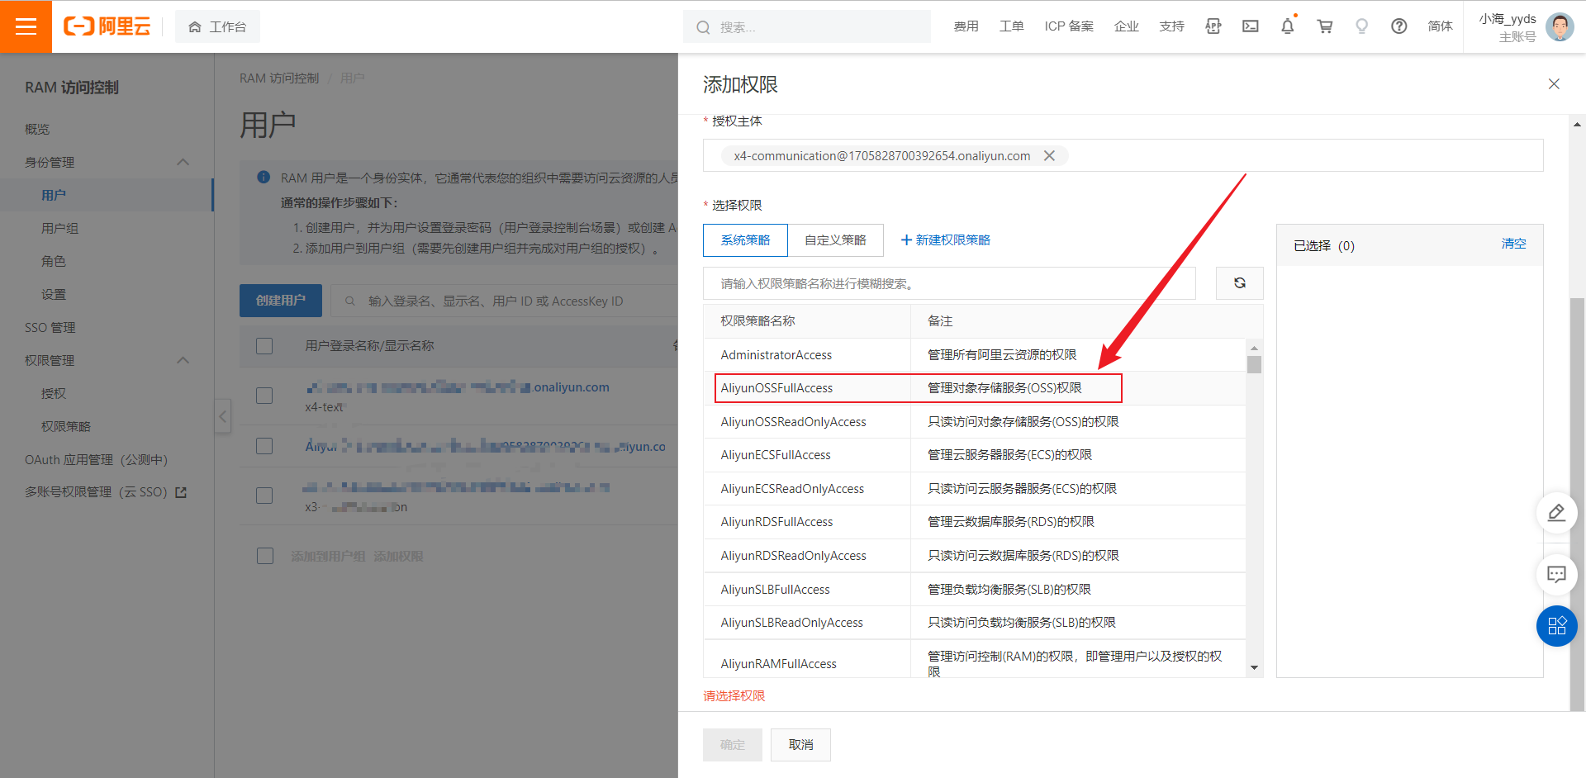Open the 支持 menu
This screenshot has height=778, width=1586.
1171,26
